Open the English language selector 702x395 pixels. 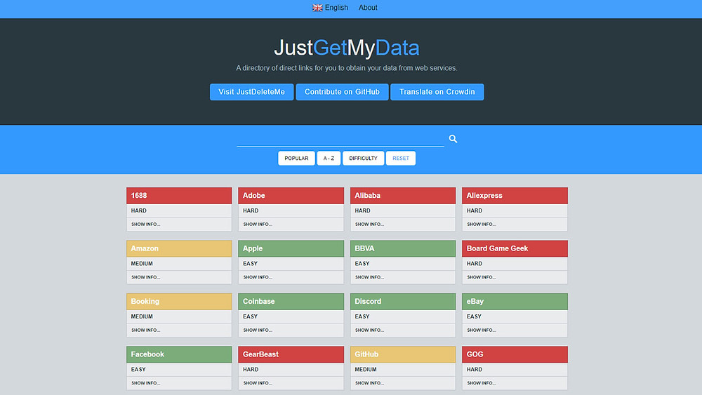coord(331,8)
